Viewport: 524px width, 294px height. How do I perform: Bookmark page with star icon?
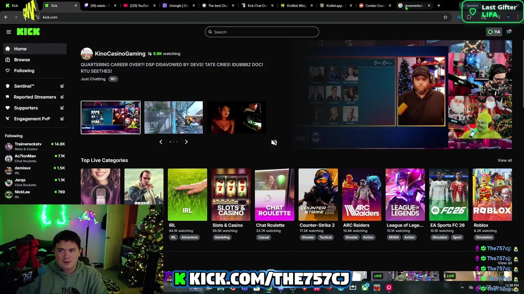[445, 17]
